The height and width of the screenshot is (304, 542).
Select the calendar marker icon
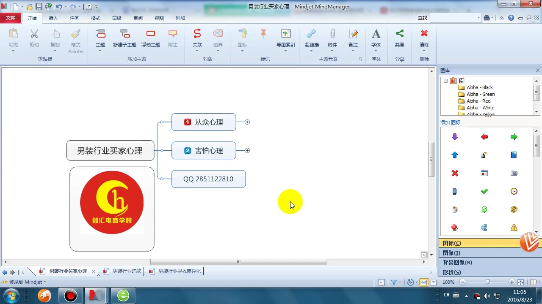(x=484, y=173)
